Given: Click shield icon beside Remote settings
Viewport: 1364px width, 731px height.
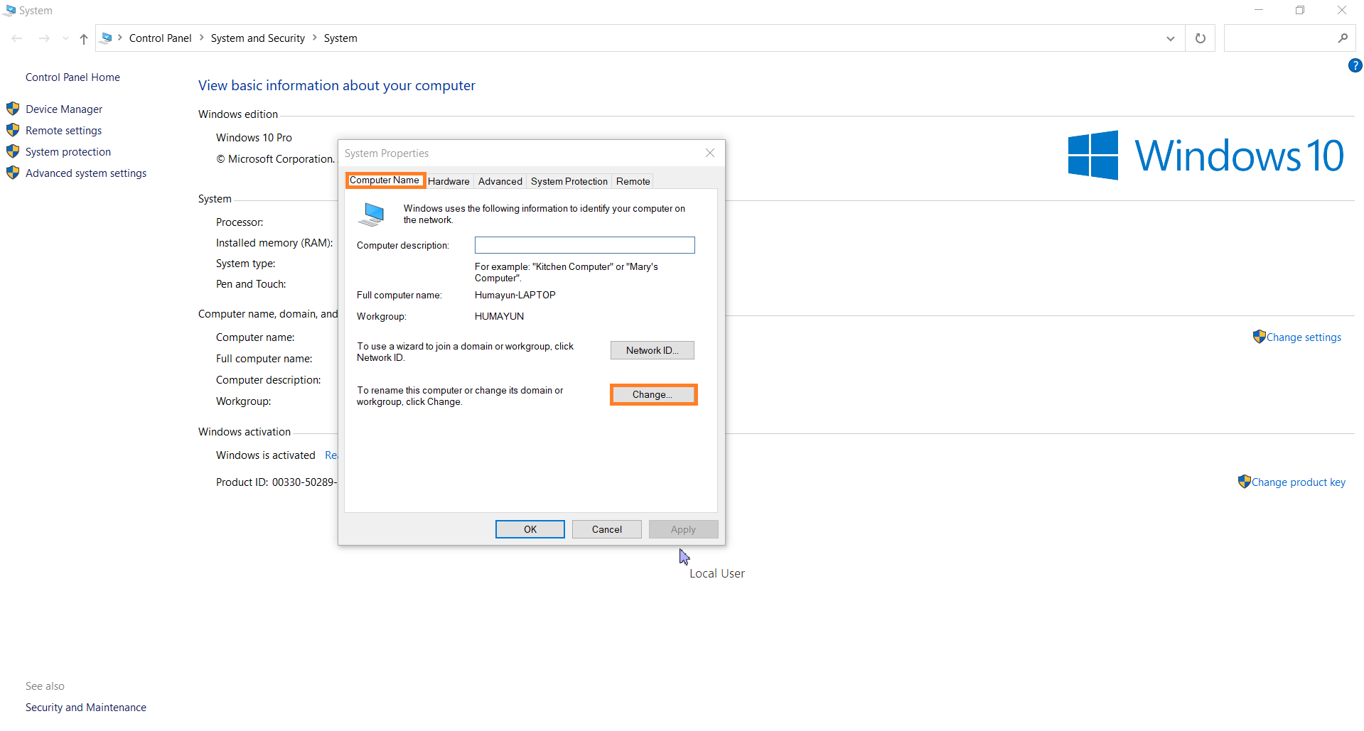Looking at the screenshot, I should pyautogui.click(x=13, y=130).
